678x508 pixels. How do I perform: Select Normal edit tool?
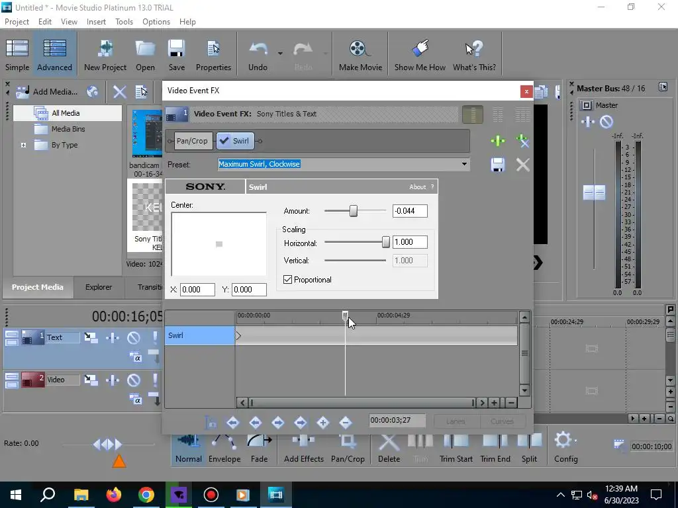tap(189, 448)
